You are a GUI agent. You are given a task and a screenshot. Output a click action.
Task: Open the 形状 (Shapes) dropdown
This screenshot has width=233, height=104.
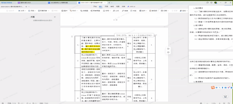(73, 11)
